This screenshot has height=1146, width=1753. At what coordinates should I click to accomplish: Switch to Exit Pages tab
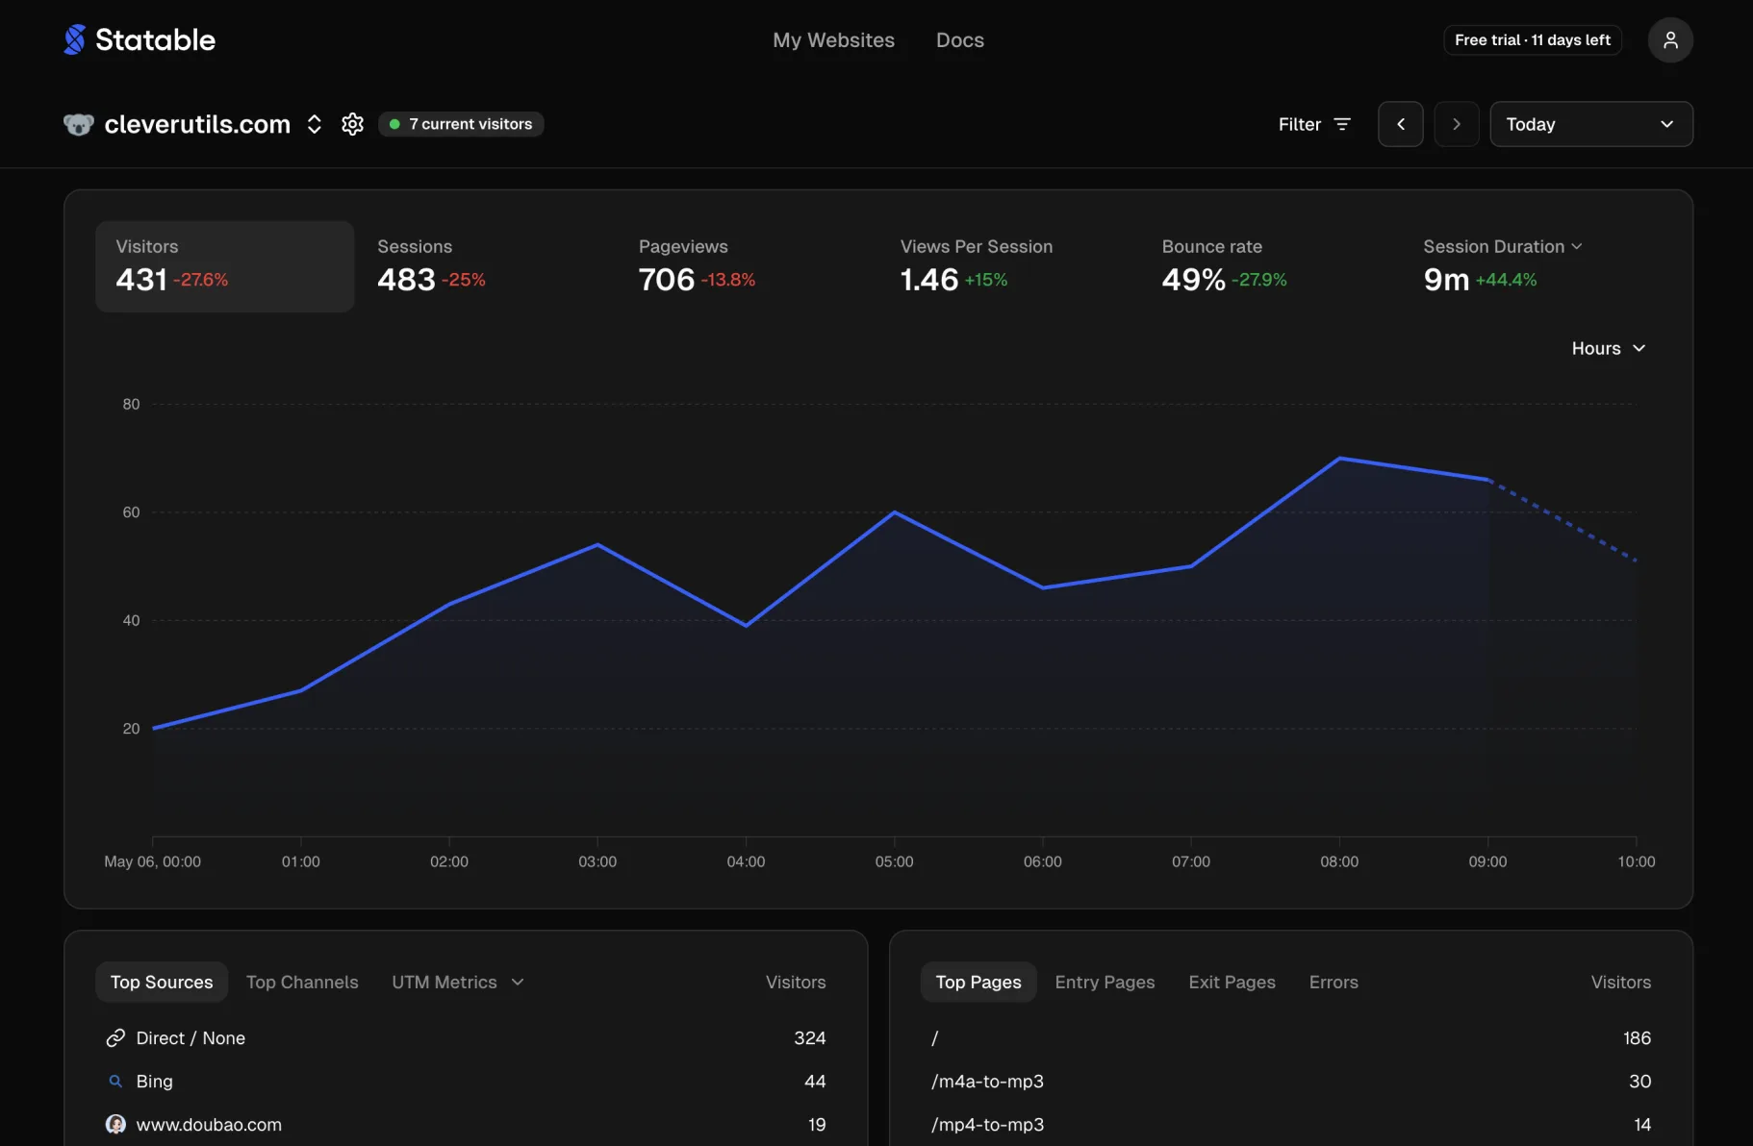pyautogui.click(x=1232, y=983)
